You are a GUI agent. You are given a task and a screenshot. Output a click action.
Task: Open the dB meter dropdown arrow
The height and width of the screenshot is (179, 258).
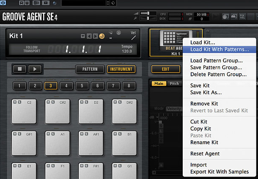157,118
